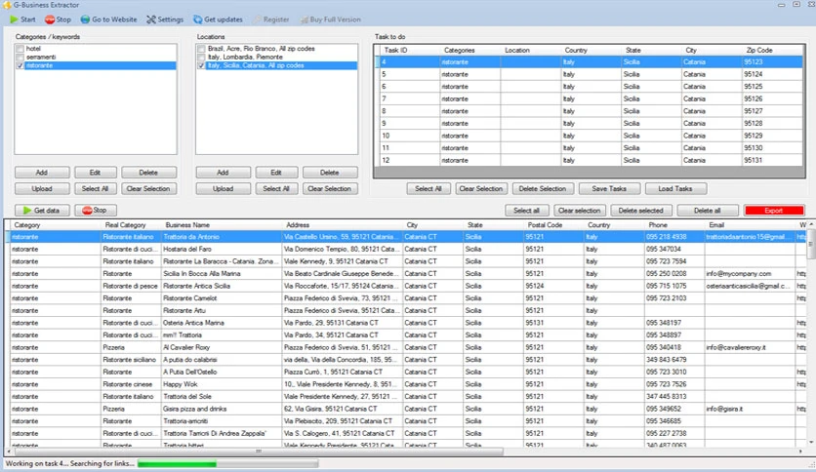Click Buy Full Version in the toolbar
The image size is (816, 472).
click(x=331, y=20)
